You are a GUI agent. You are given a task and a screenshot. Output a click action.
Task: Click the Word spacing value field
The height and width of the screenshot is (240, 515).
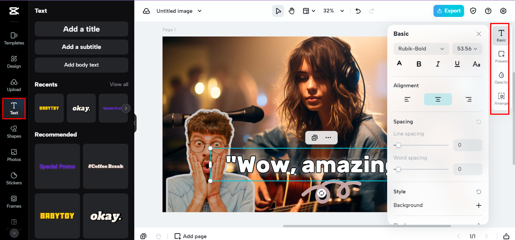[x=468, y=169]
